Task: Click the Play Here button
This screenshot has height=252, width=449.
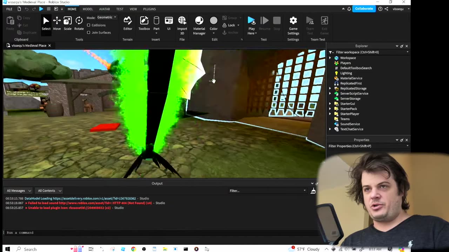Action: pos(252,26)
